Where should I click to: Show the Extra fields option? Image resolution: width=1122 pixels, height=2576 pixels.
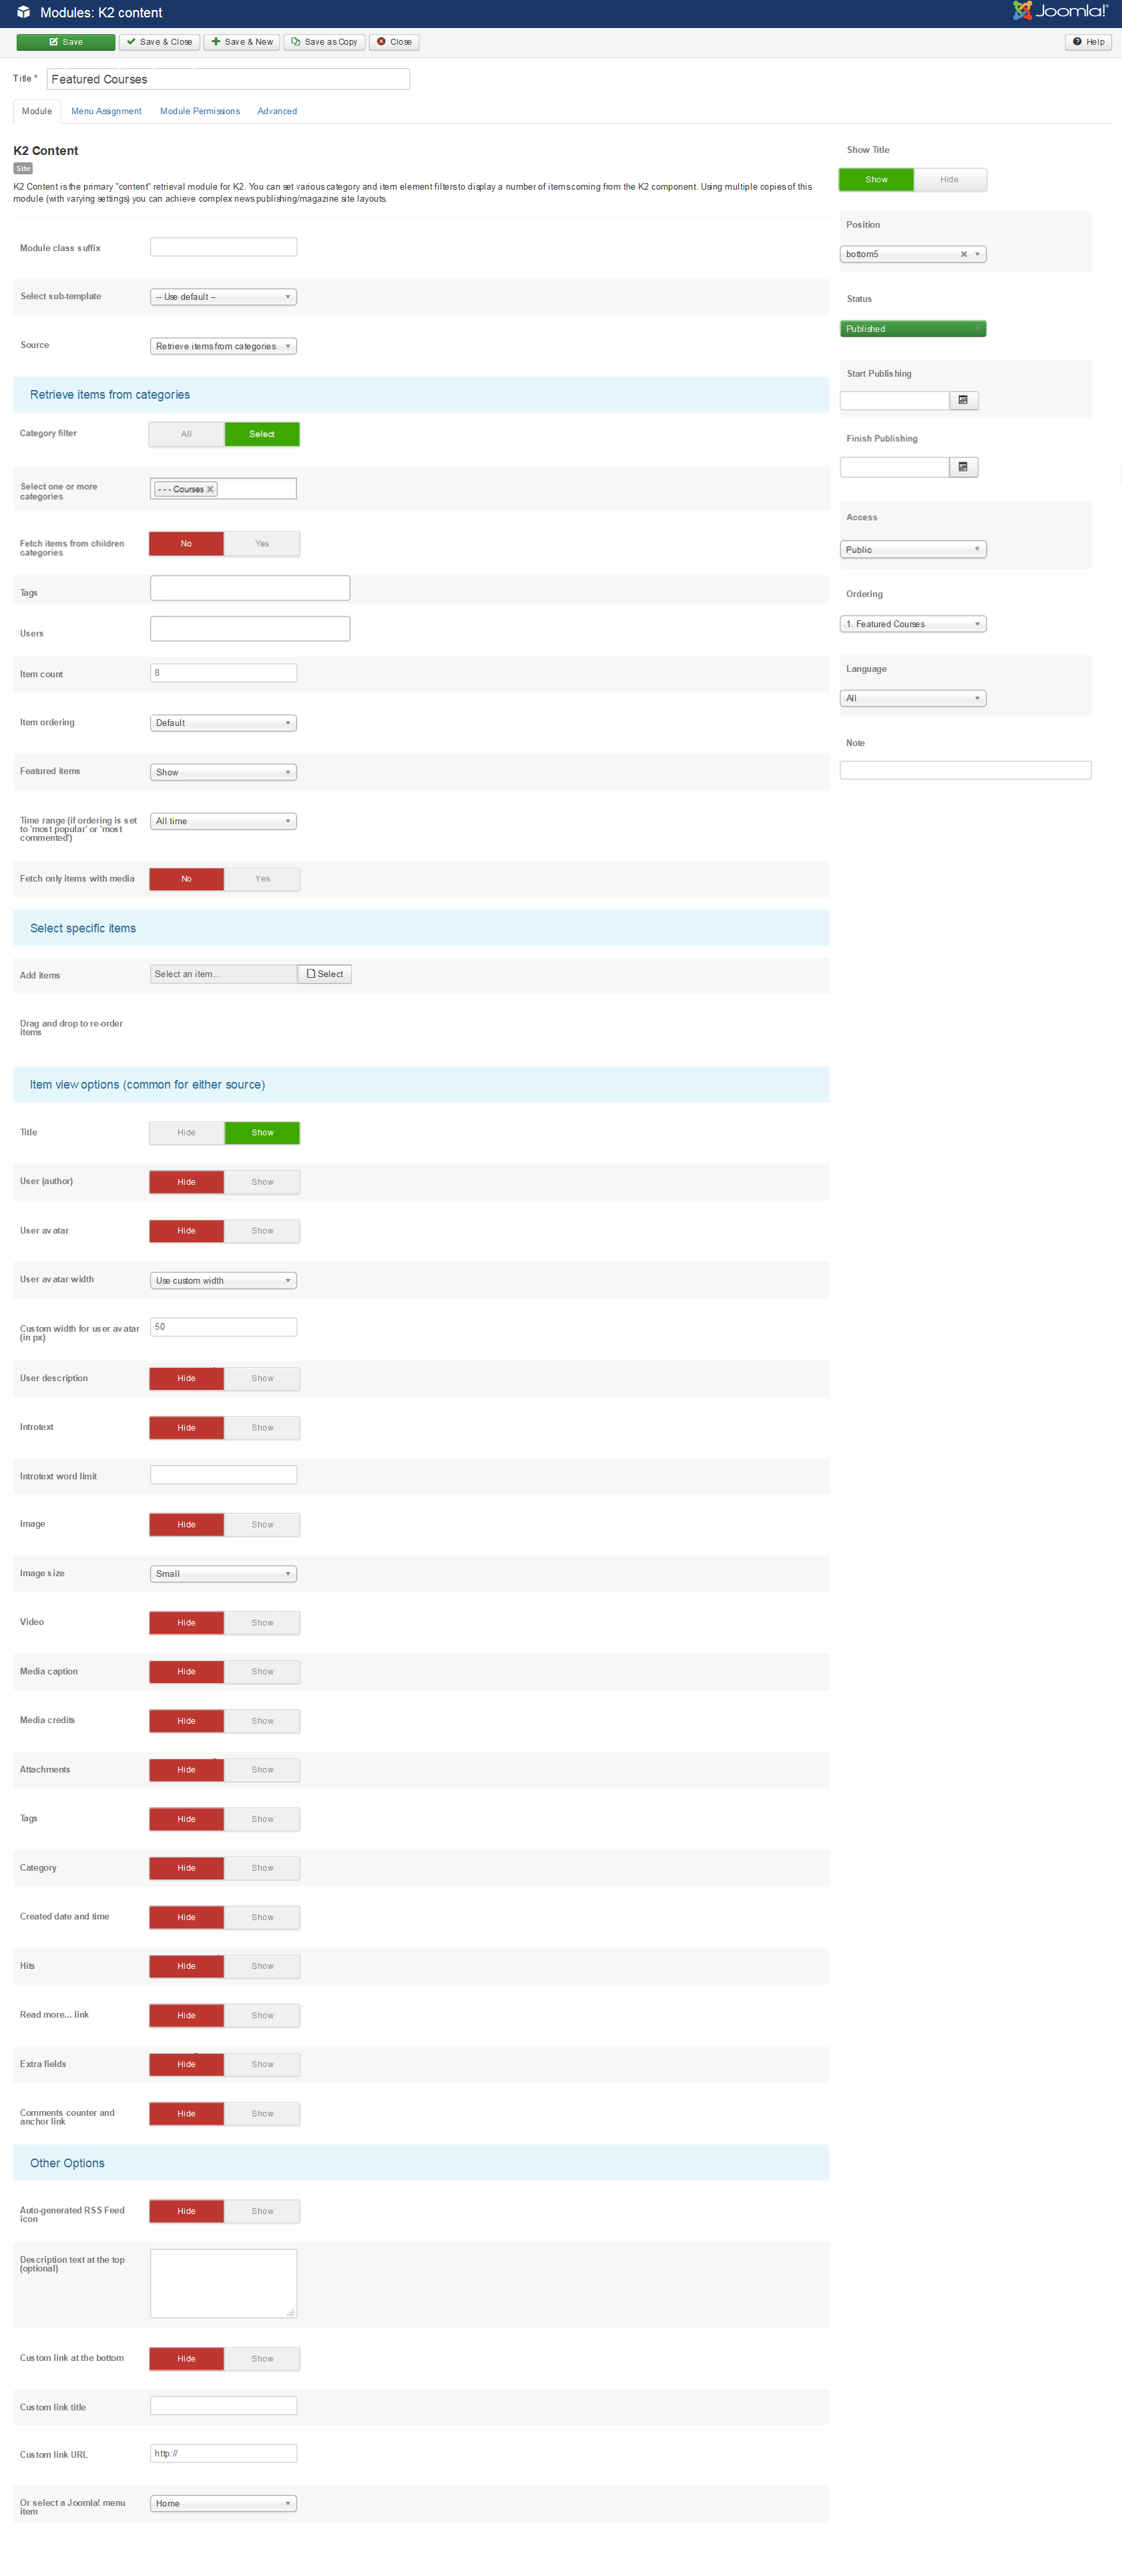(262, 2064)
